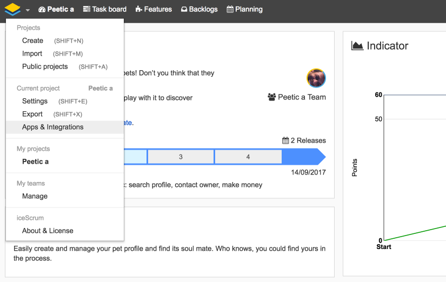
Task: Open the Planning view
Action: 244,9
